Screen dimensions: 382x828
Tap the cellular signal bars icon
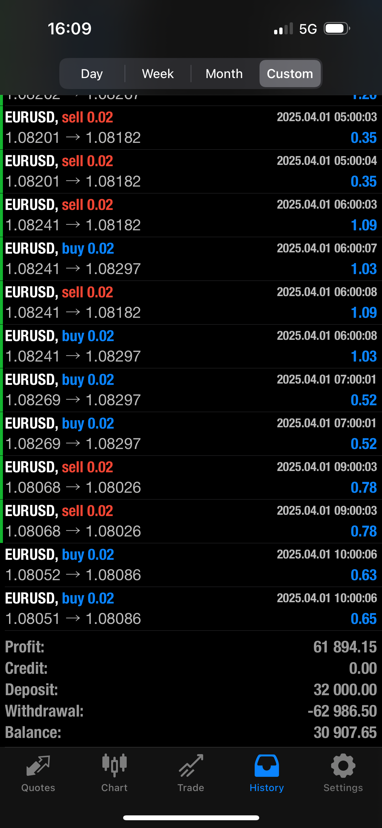[283, 29]
